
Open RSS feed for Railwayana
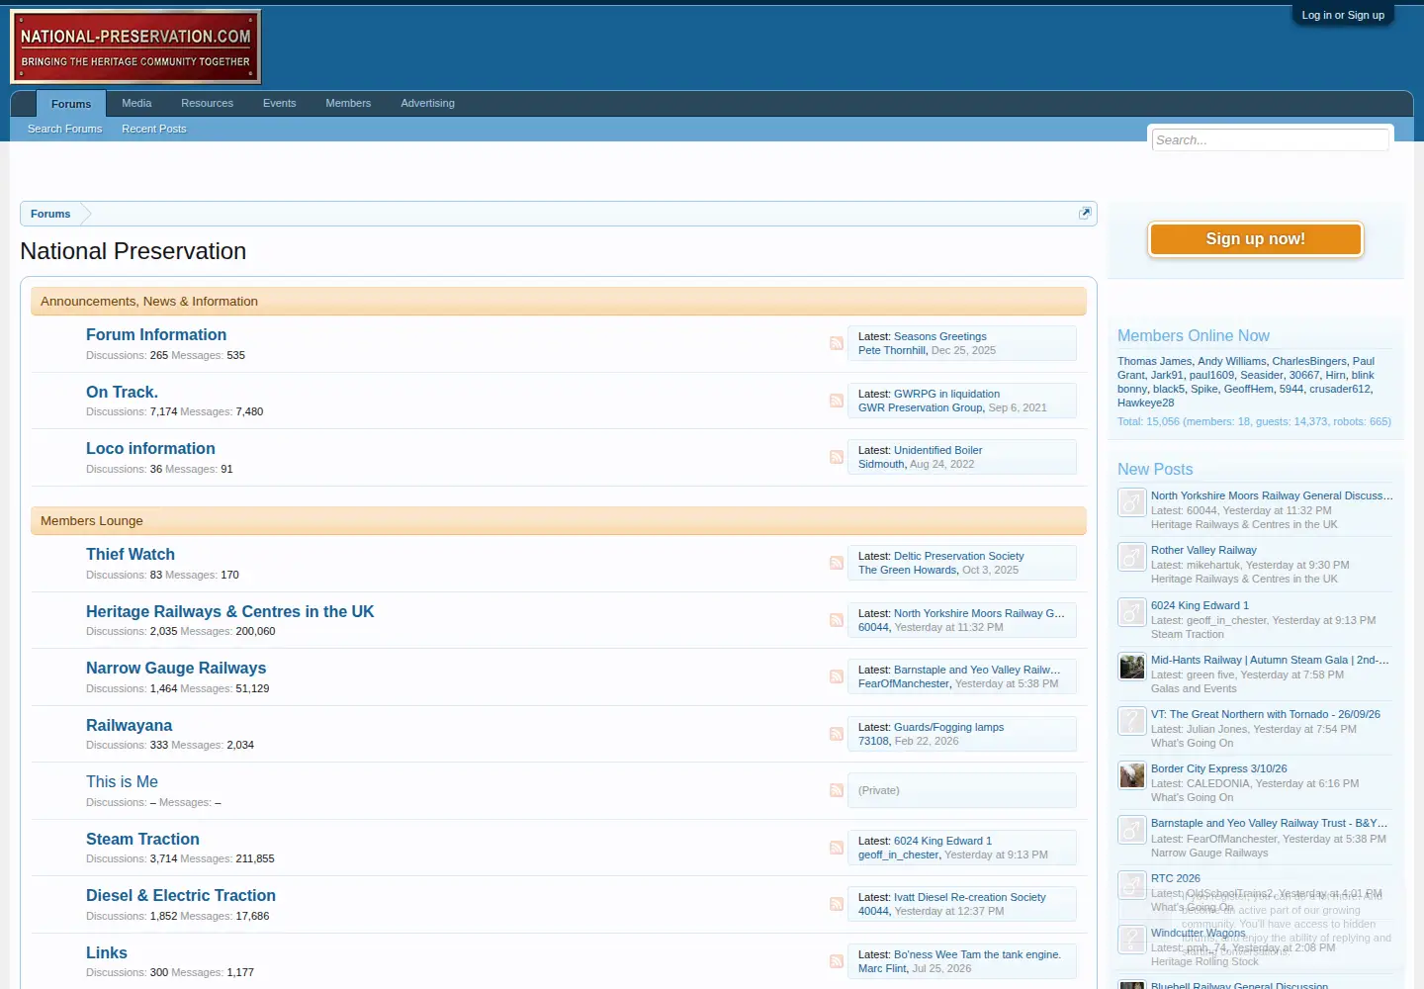point(837,734)
